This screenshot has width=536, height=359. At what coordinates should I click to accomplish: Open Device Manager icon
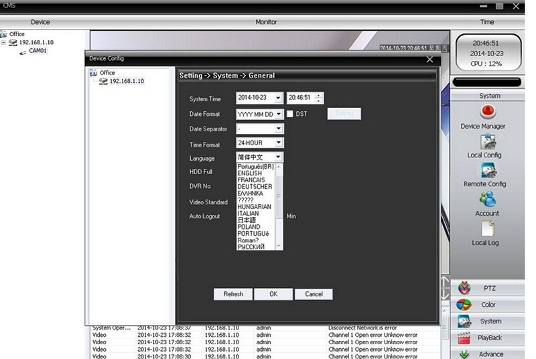(x=487, y=112)
